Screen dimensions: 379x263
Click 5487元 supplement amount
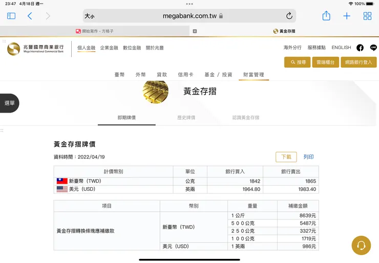[x=308, y=223]
